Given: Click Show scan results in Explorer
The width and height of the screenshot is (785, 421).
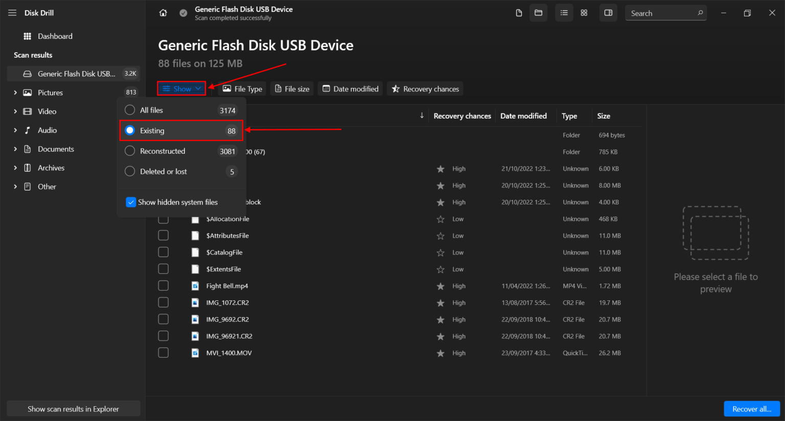Looking at the screenshot, I should coord(73,408).
